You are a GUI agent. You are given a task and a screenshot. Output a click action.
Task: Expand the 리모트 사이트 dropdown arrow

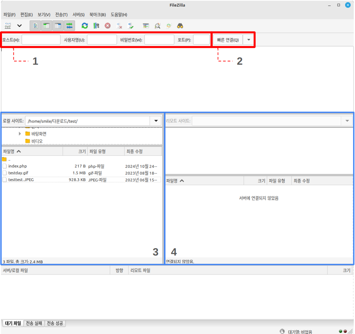click(x=347, y=121)
